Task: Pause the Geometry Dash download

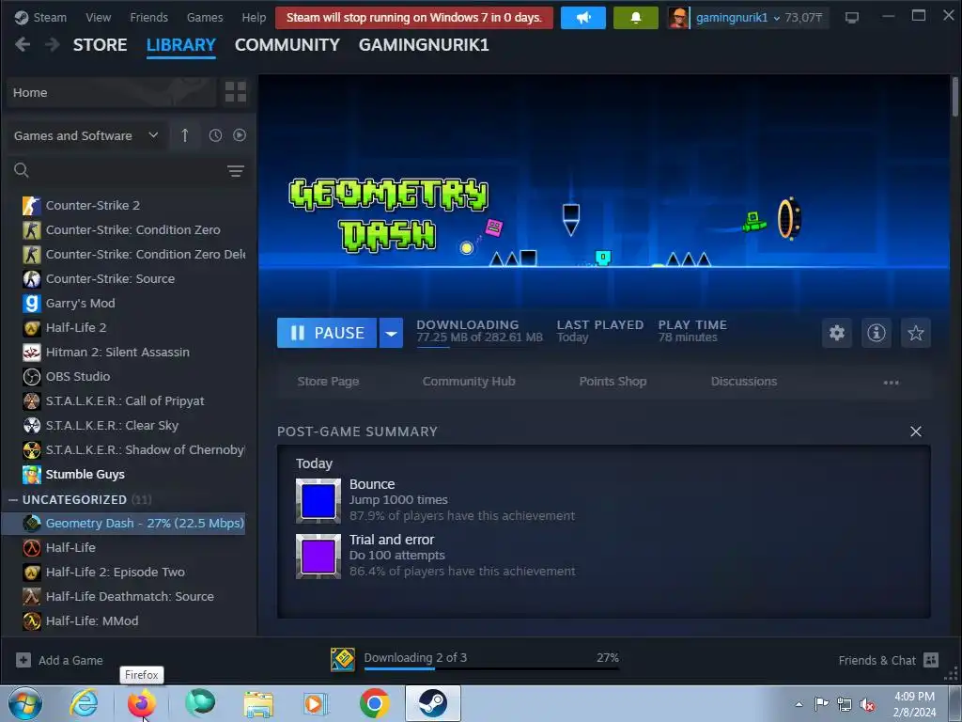Action: tap(326, 333)
